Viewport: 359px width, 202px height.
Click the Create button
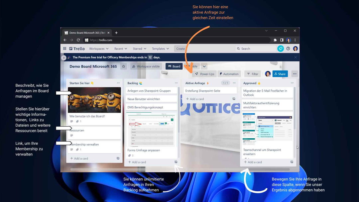click(180, 49)
